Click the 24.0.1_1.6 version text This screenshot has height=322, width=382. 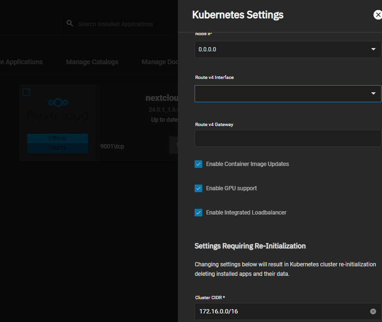(163, 110)
